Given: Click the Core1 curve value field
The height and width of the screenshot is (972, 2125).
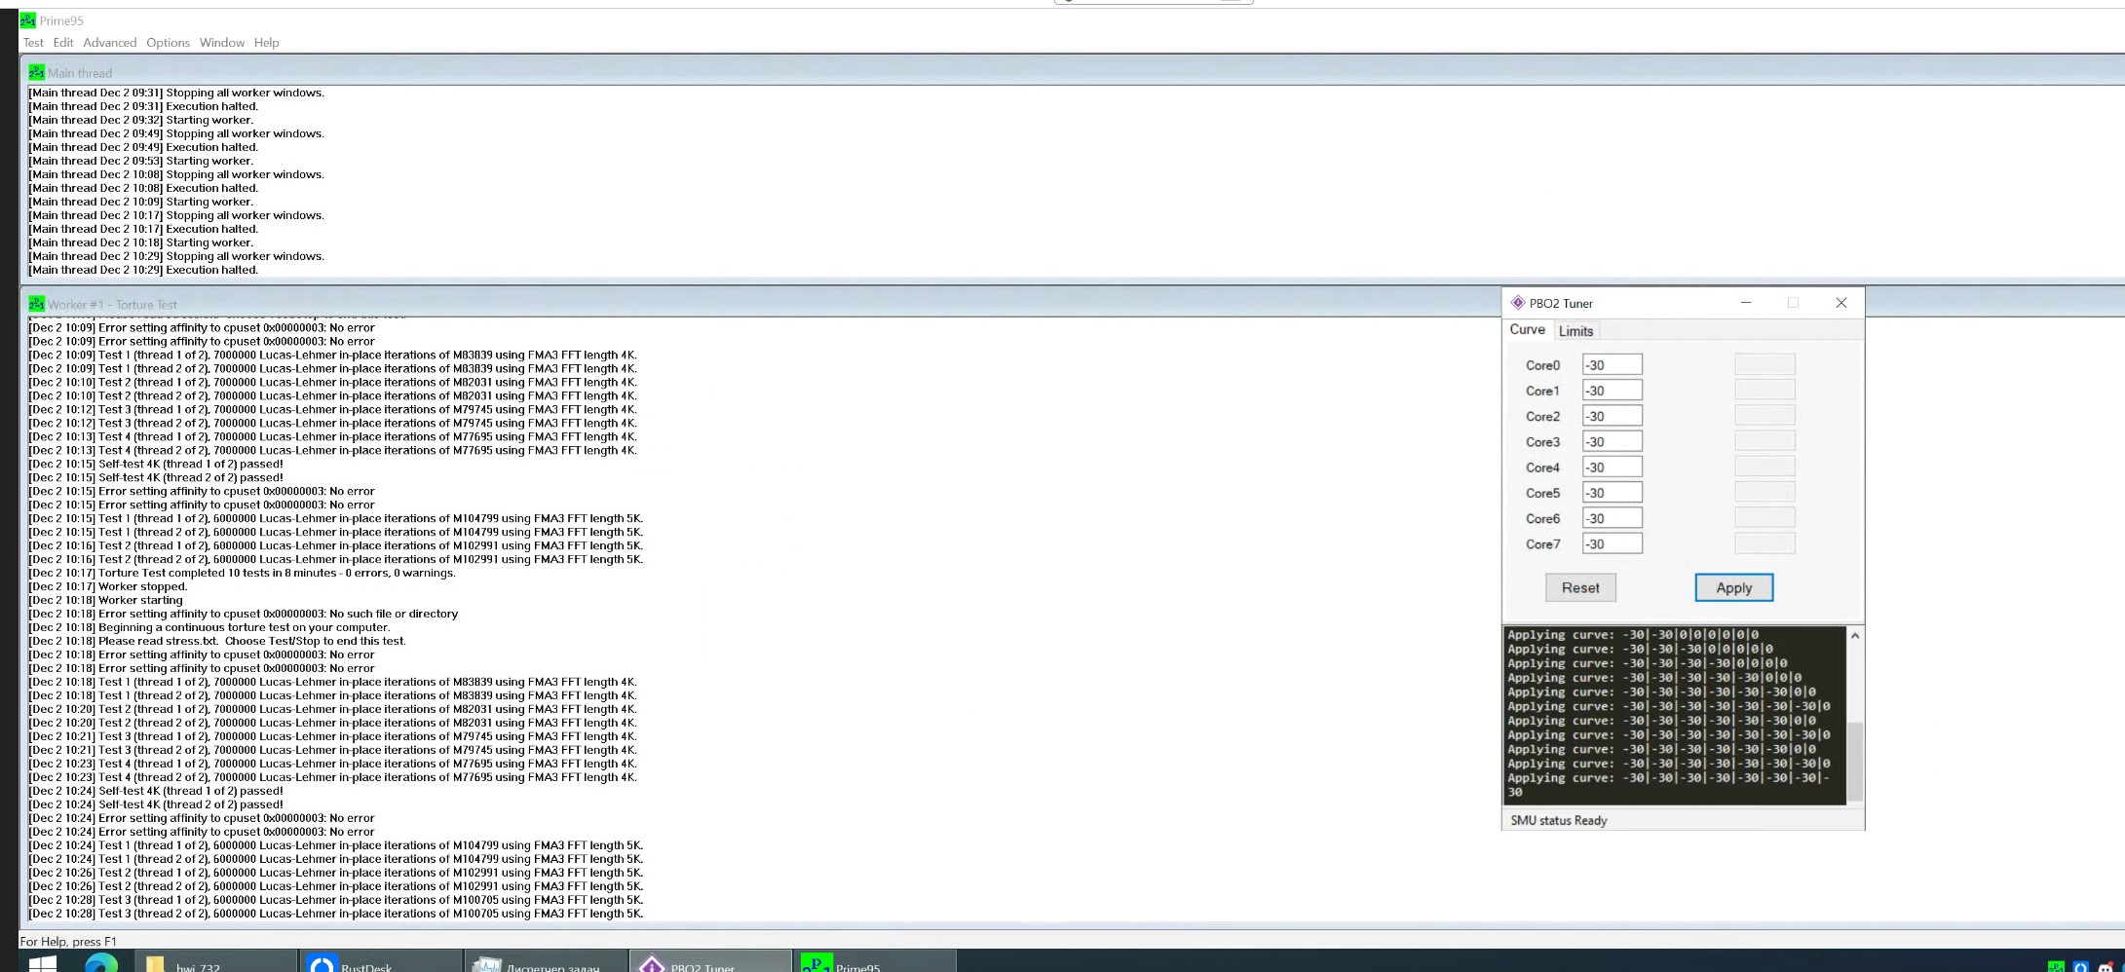Looking at the screenshot, I should click(x=1612, y=391).
